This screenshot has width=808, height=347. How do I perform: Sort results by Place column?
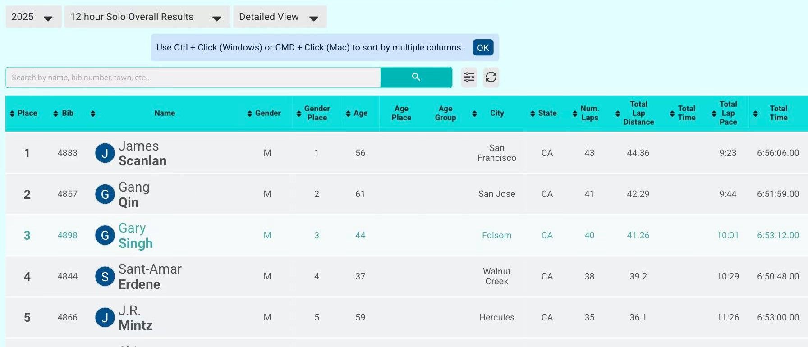(24, 113)
